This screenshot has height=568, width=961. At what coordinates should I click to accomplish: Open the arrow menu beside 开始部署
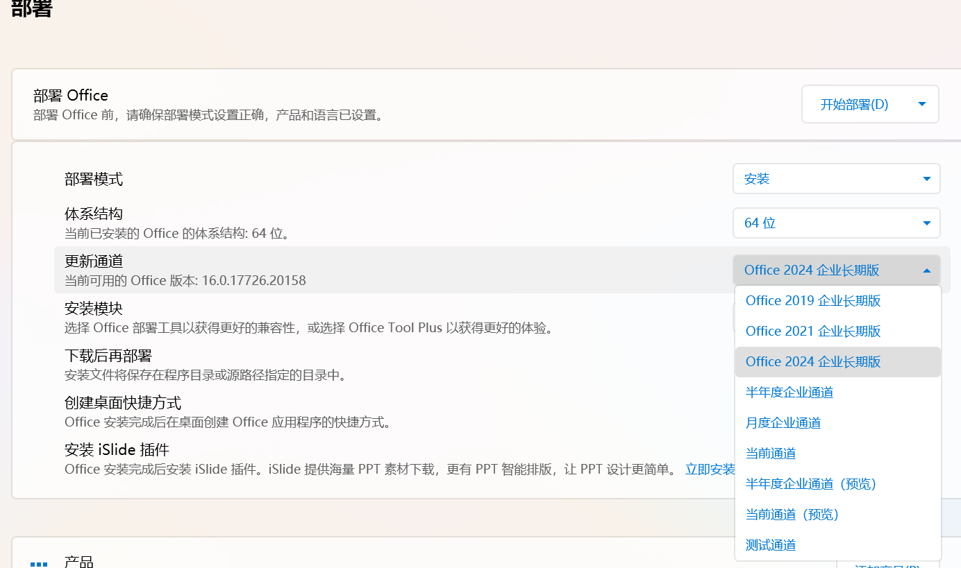click(x=921, y=105)
